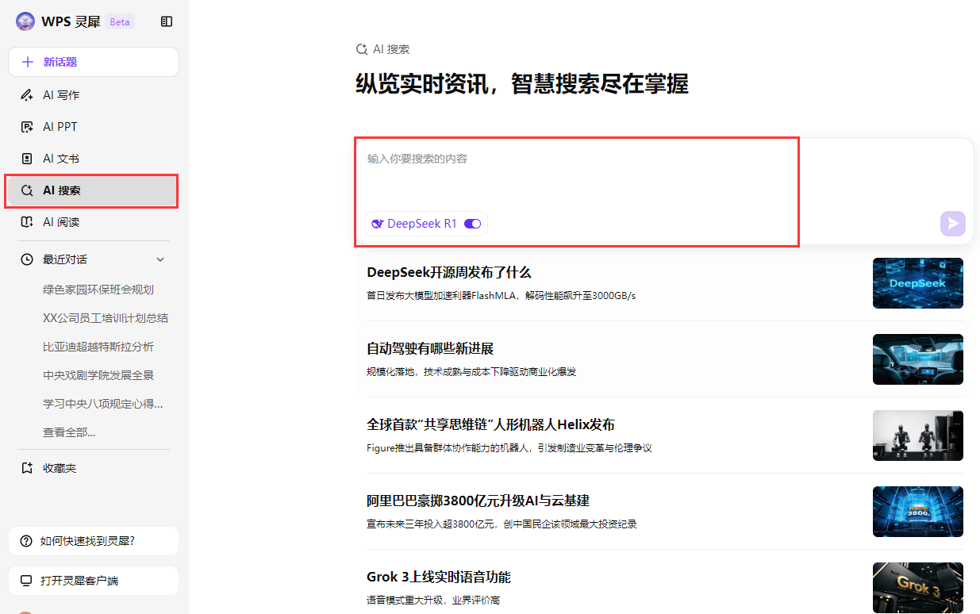Viewport: 980px width, 614px height.
Task: Click the summary text 规模化落地，技术成熟
Action: pos(471,372)
